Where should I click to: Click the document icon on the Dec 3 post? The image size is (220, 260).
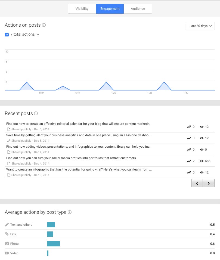click(9, 175)
